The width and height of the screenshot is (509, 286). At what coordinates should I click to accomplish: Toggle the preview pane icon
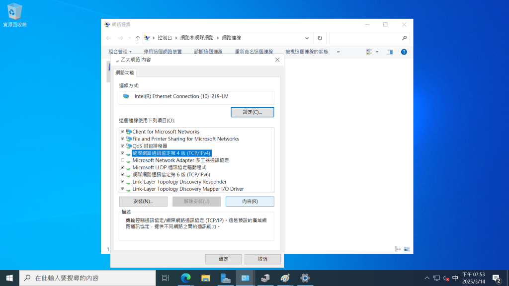point(390,52)
